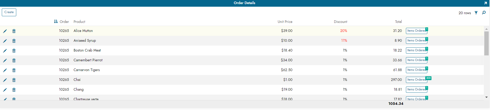Click trash icon for Camembert Pierrot
This screenshot has height=110, width=490.
[14, 61]
